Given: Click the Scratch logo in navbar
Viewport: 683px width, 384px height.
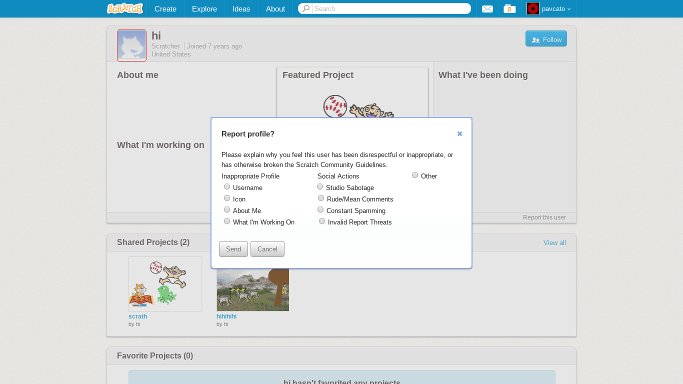Looking at the screenshot, I should point(124,8).
